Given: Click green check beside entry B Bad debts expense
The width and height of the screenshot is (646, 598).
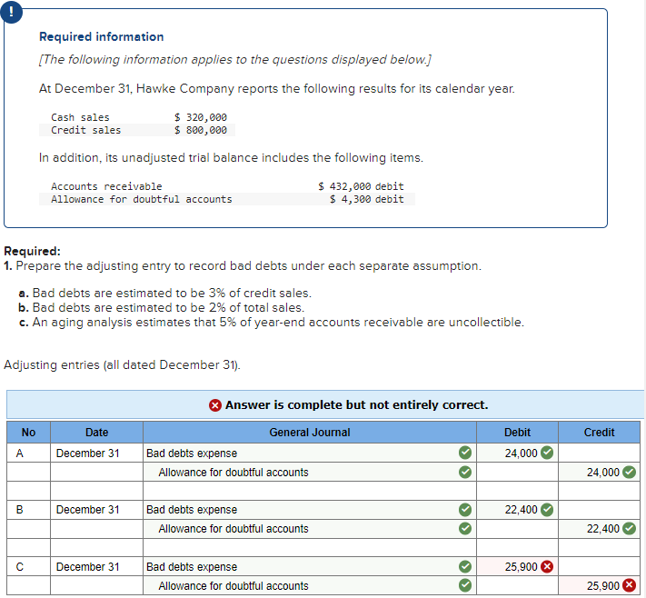Looking at the screenshot, I should [x=465, y=510].
